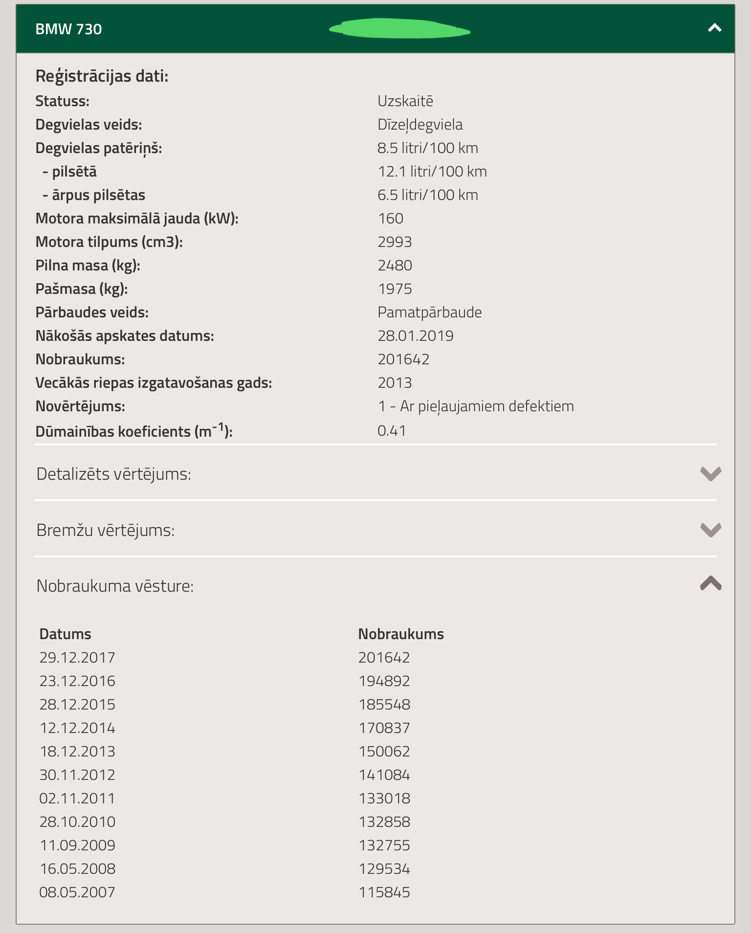Click the 'Nobraukums' table column header
751x933 pixels.
[x=400, y=634]
